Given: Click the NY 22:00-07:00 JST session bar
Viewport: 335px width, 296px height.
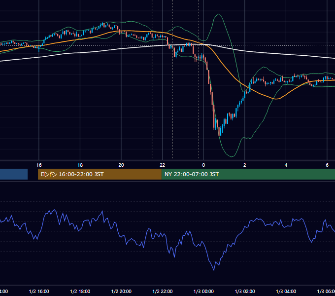Looking at the screenshot, I should click(x=248, y=174).
